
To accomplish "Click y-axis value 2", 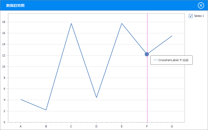I will [4, 111].
